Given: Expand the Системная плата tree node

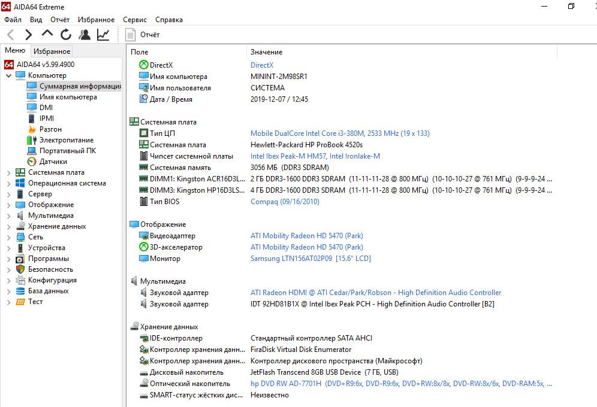Looking at the screenshot, I should (x=9, y=173).
